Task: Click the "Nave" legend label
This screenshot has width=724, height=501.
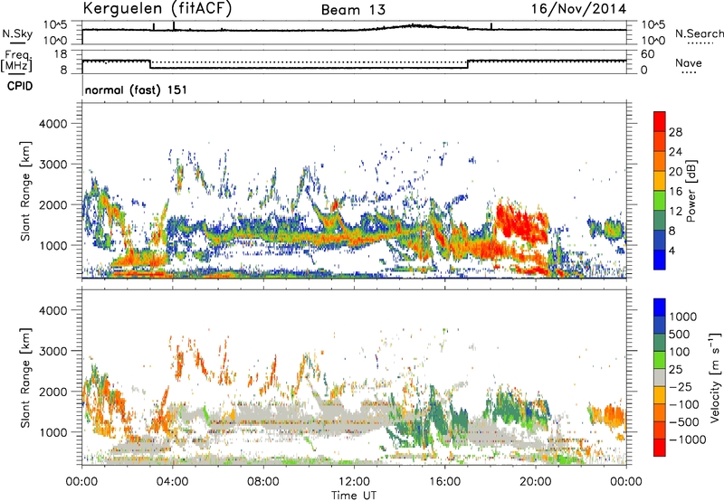Action: pos(689,62)
